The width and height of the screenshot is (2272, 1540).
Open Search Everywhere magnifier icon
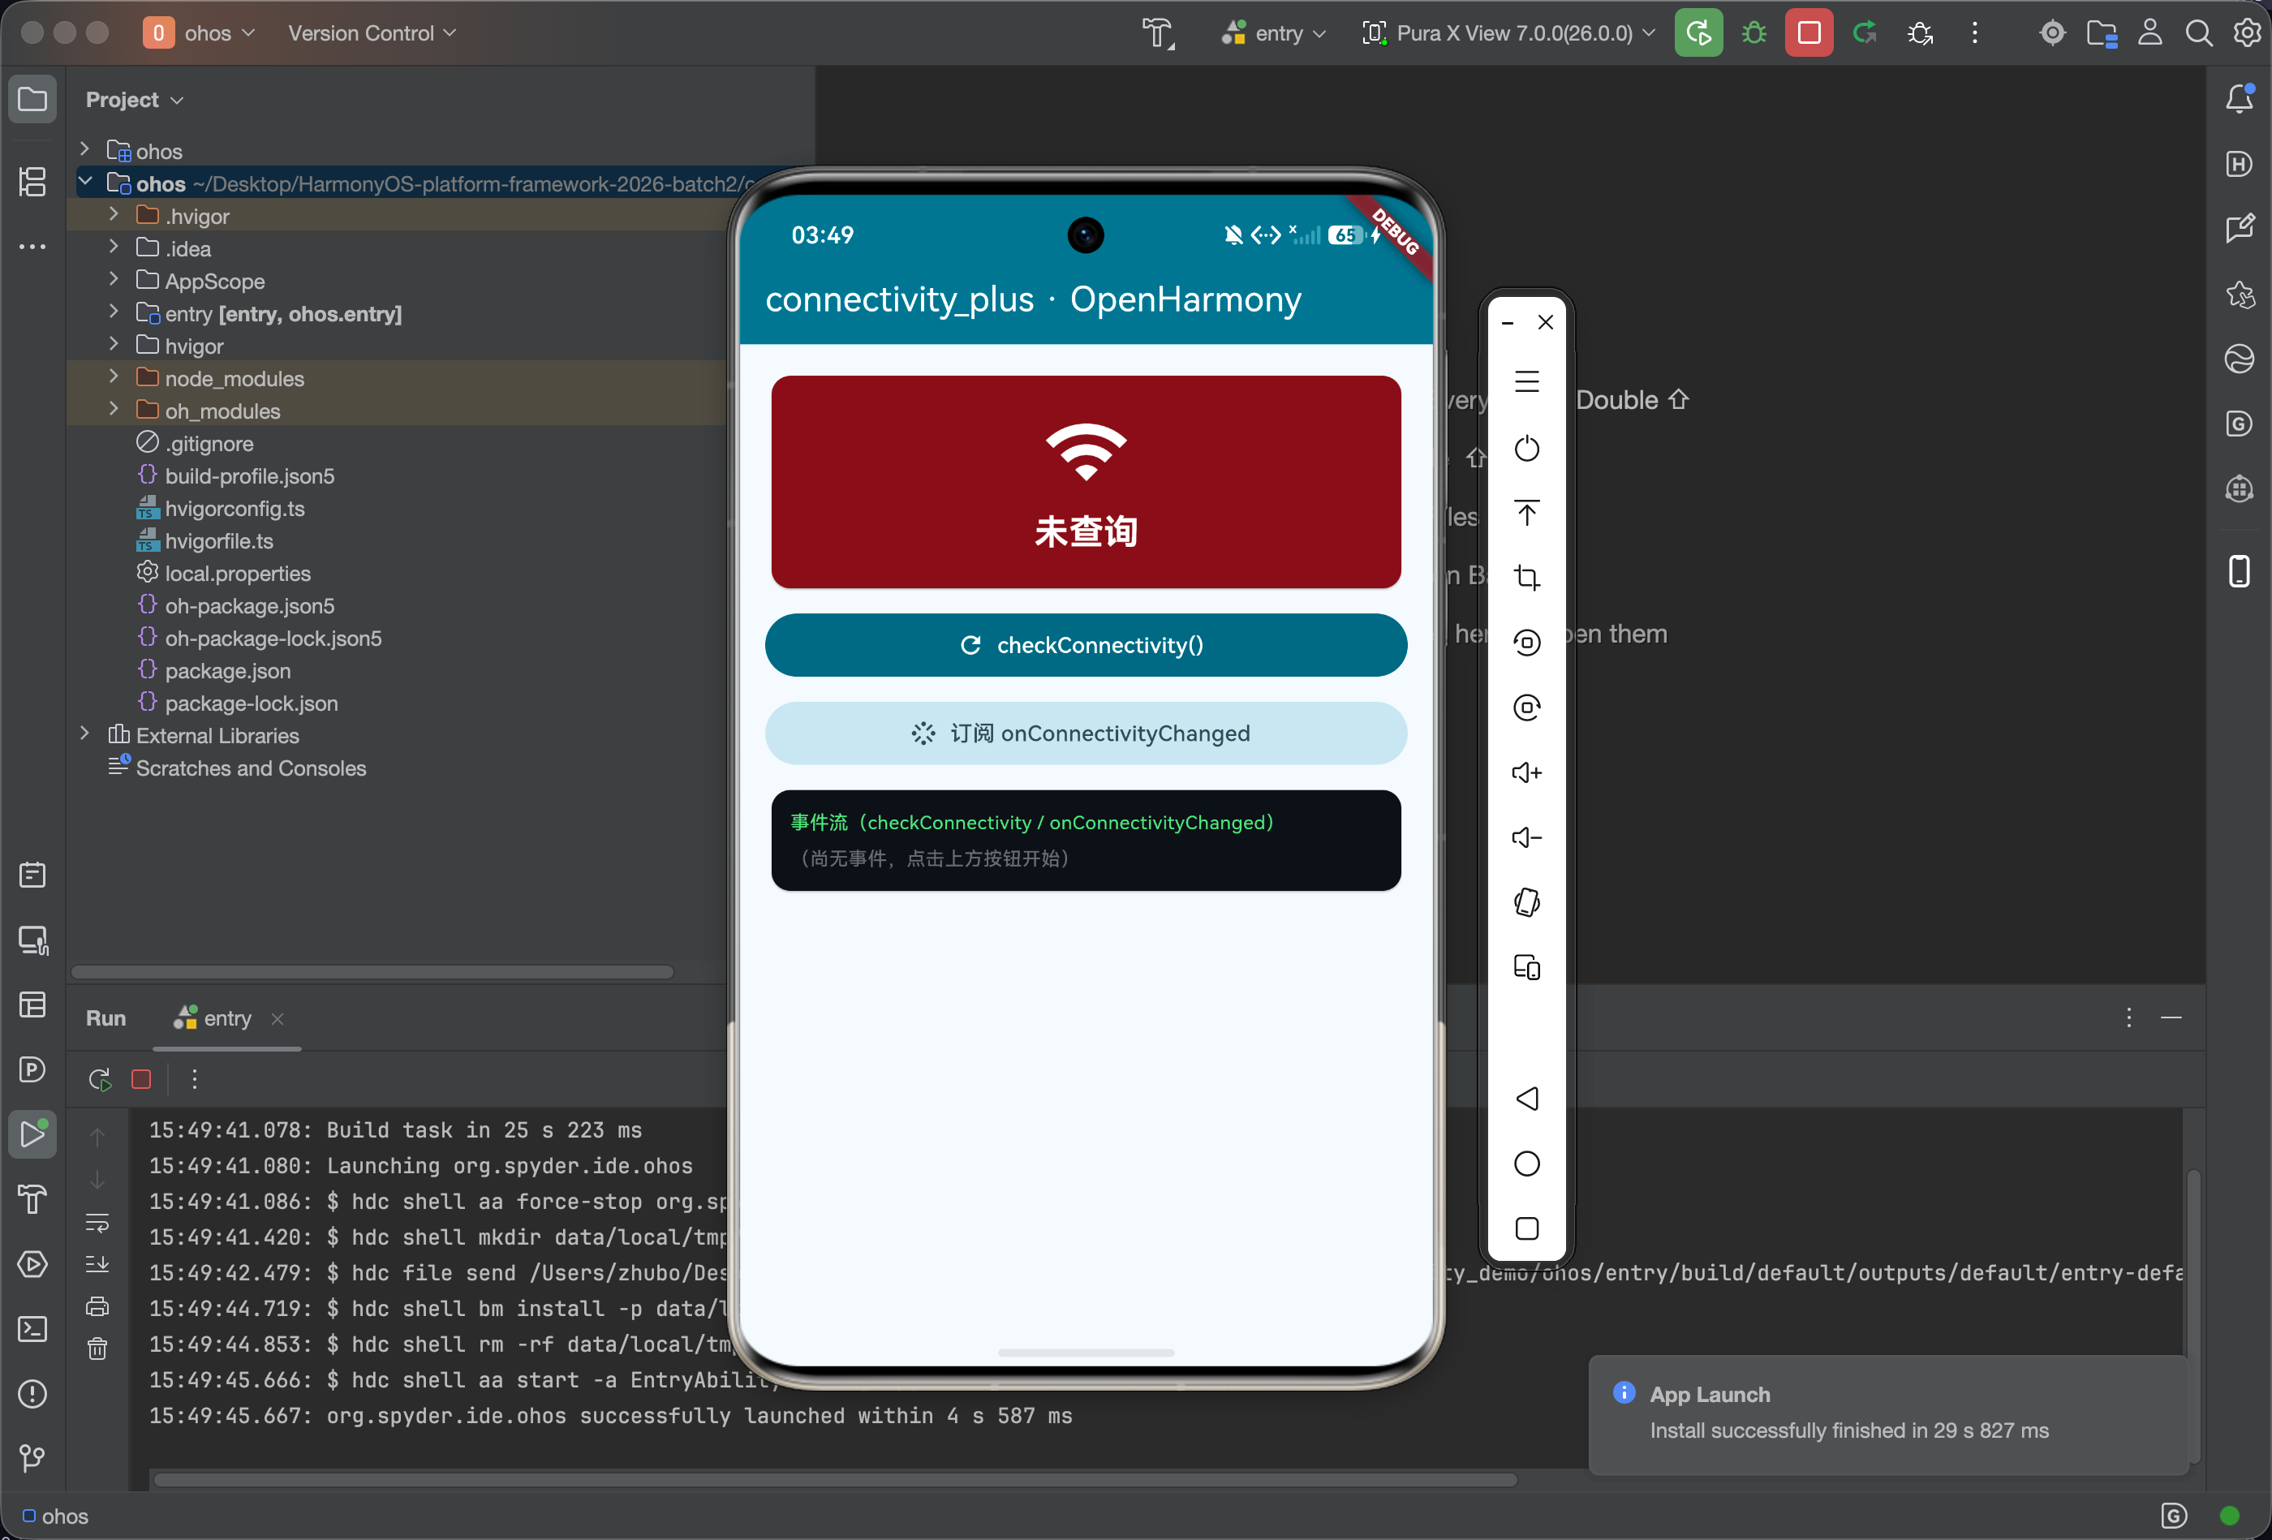pos(2199,33)
